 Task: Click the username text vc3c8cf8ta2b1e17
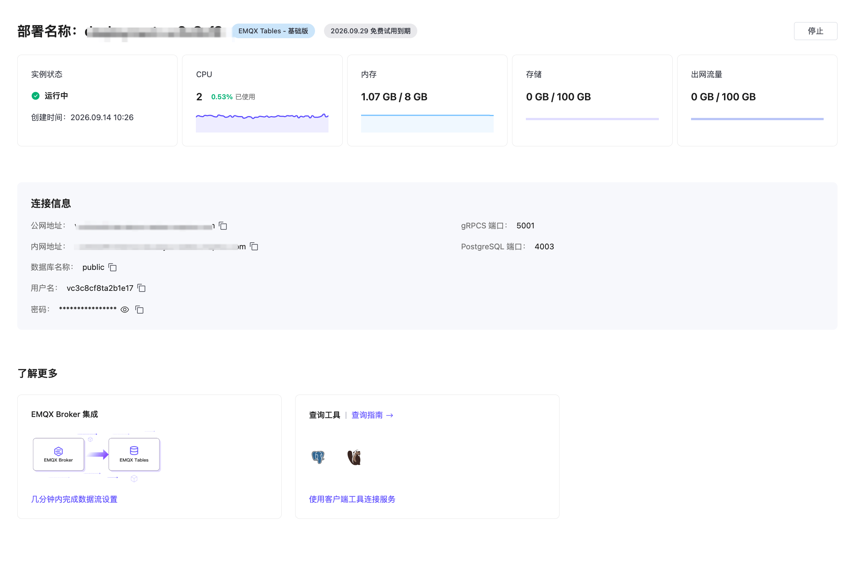click(100, 288)
